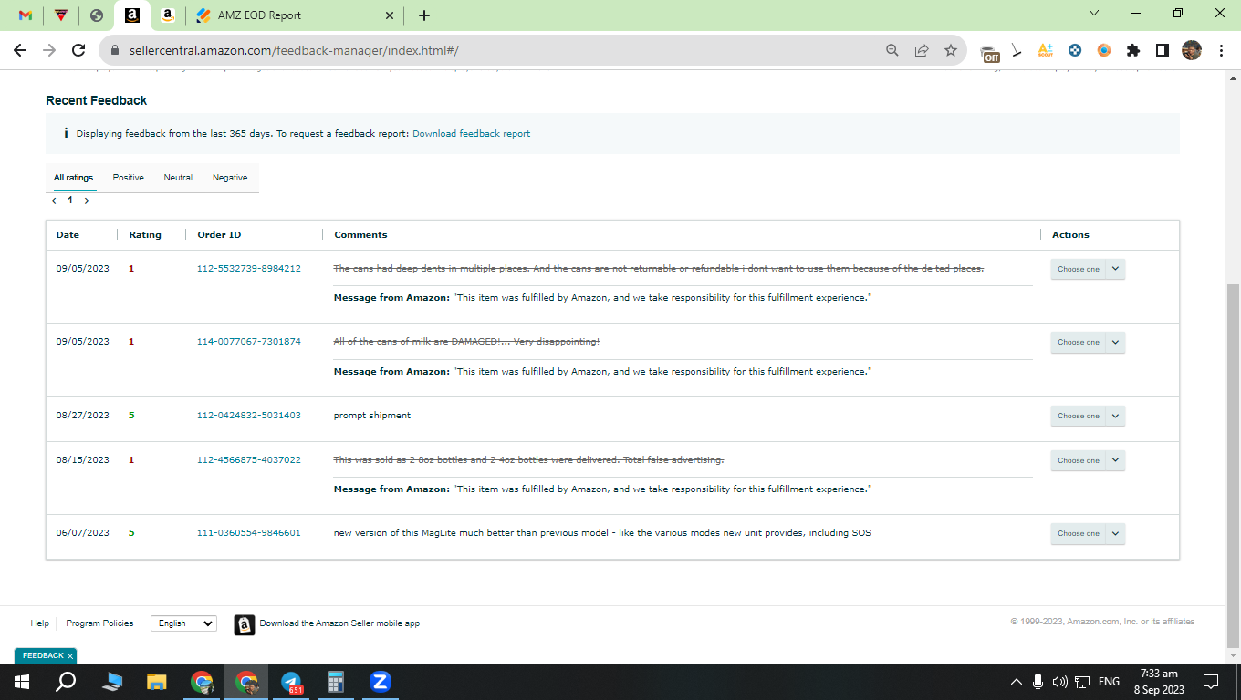Reload the current page
This screenshot has height=700, width=1241.
(78, 50)
